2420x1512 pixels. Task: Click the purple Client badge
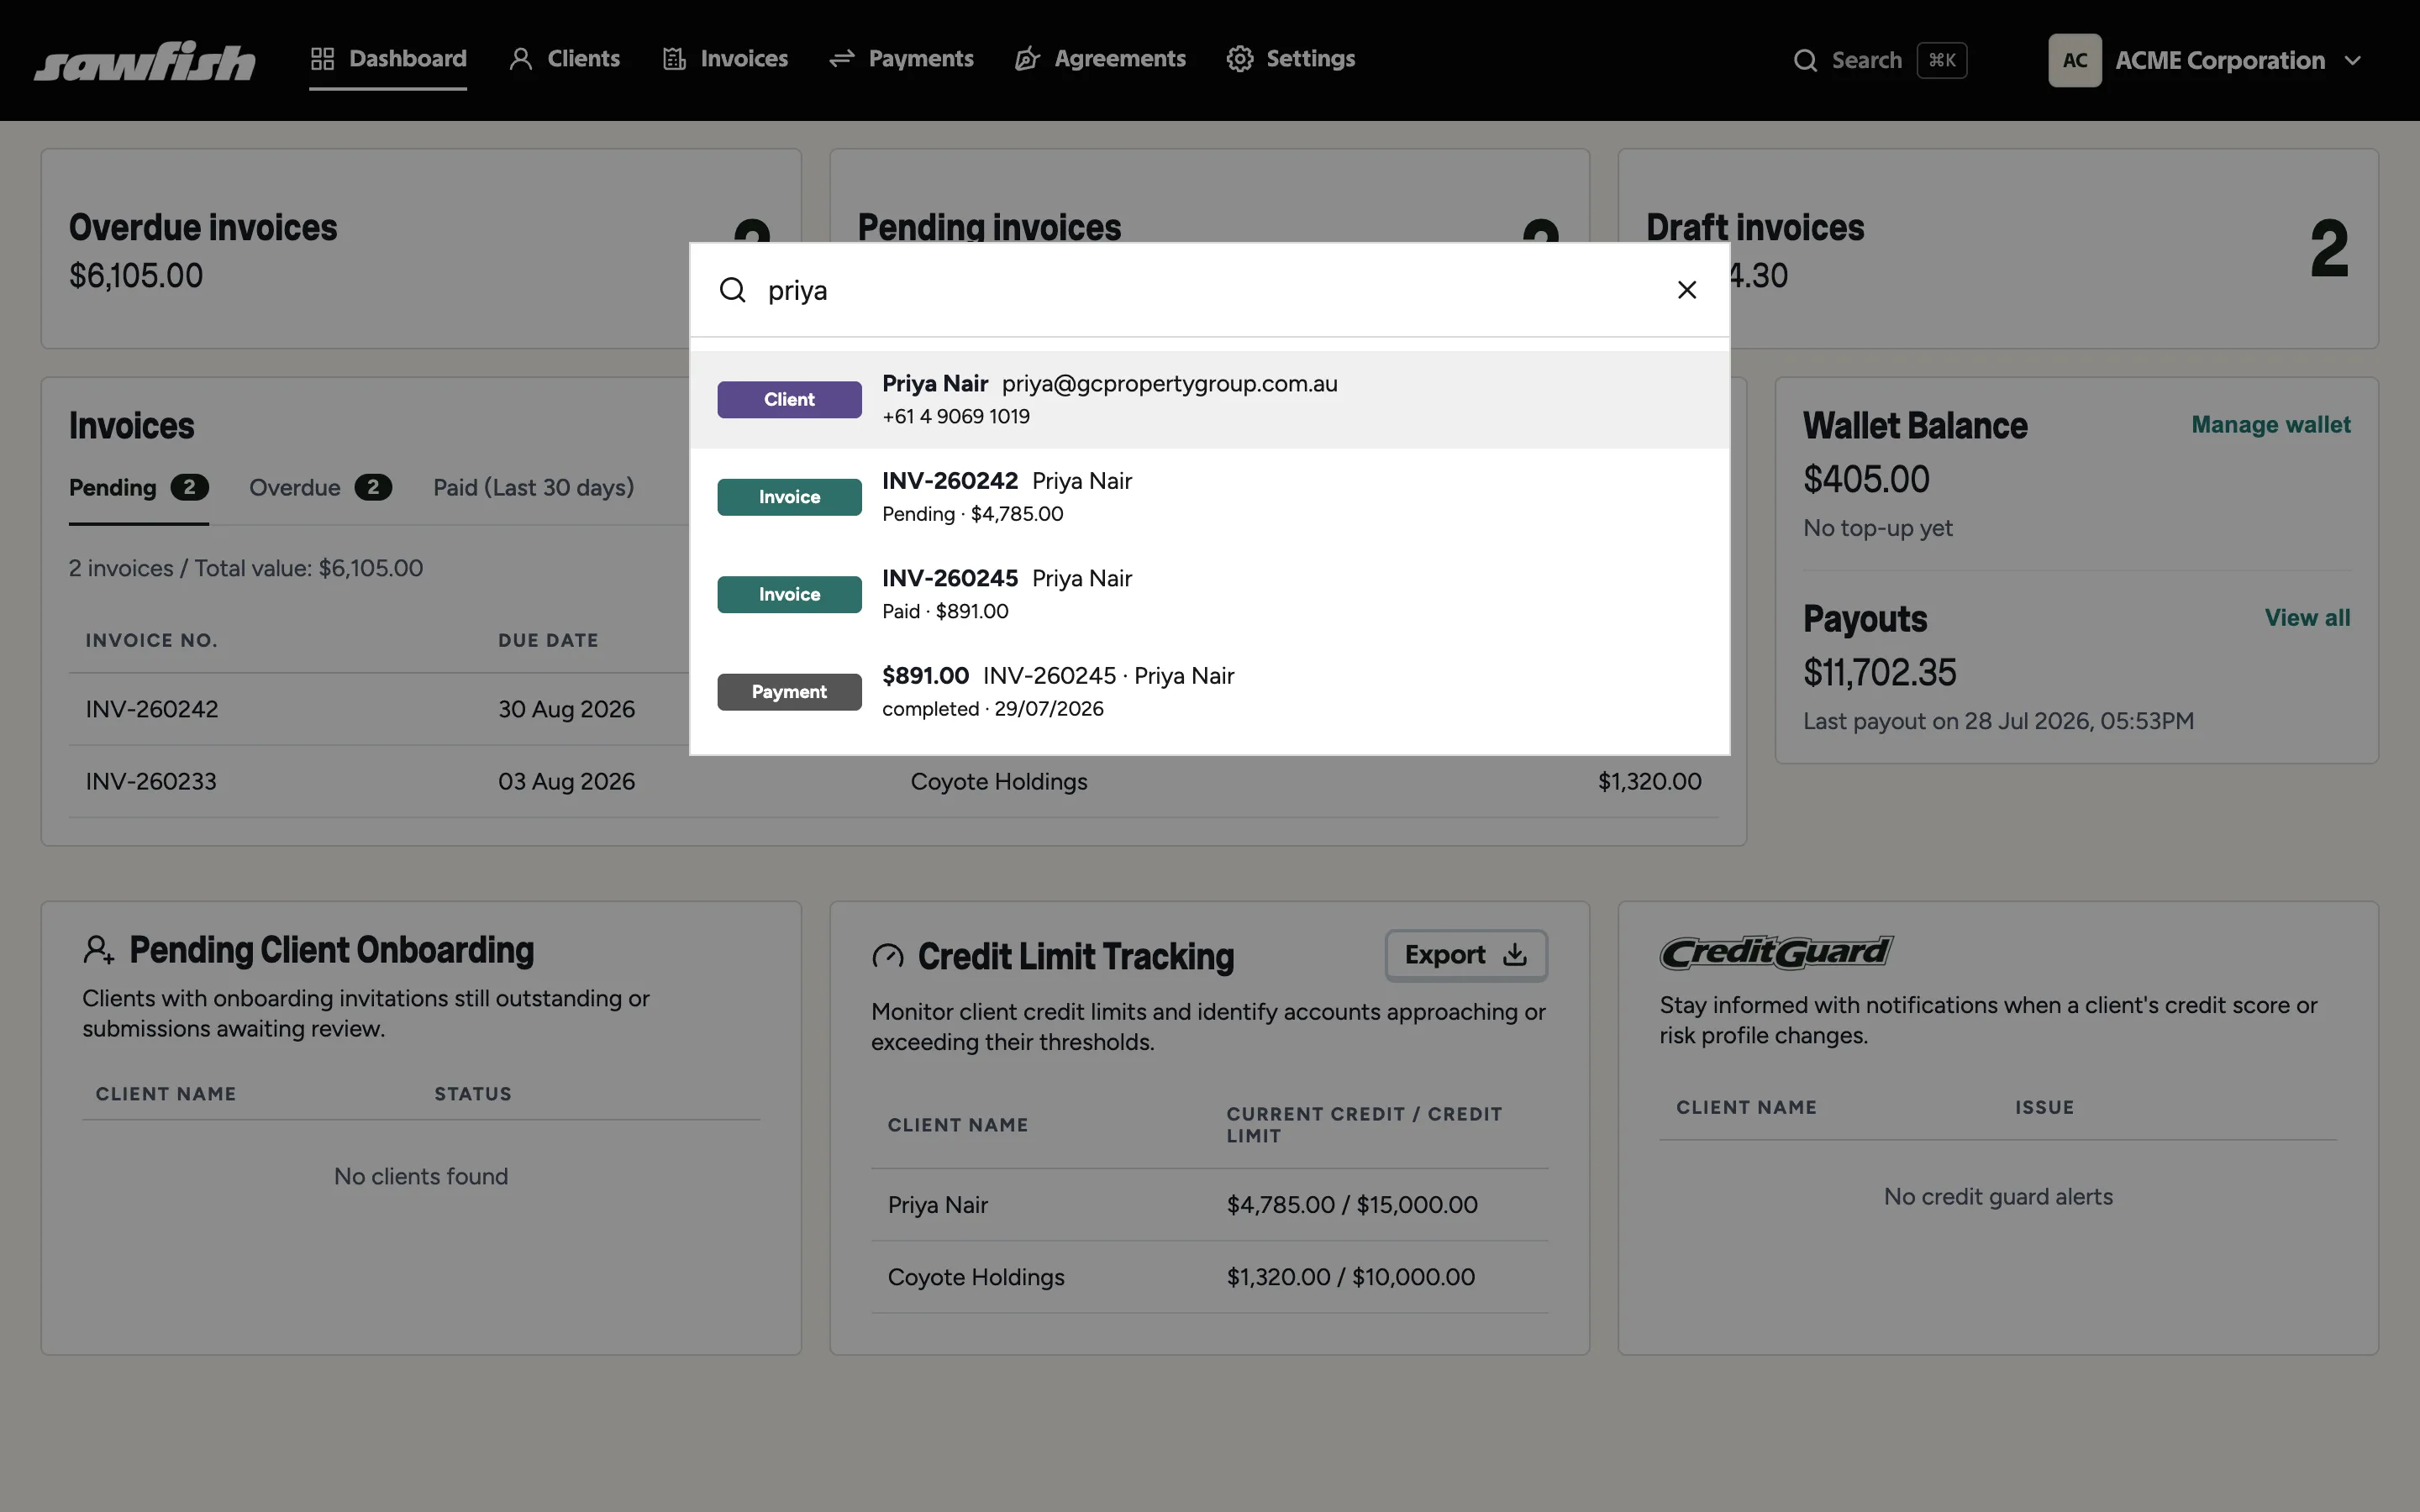tap(789, 399)
